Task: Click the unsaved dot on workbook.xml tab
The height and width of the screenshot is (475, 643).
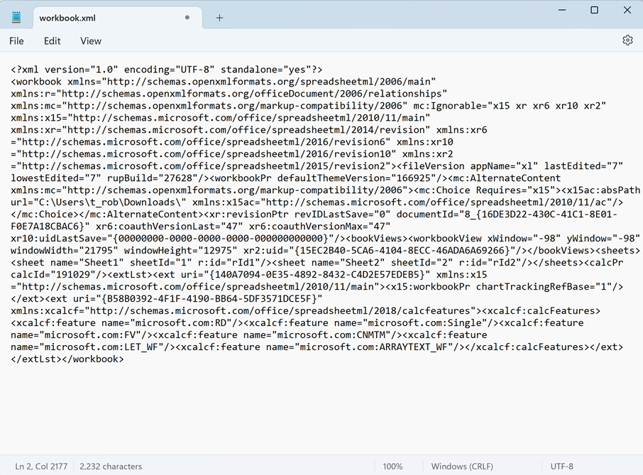Action: click(187, 18)
